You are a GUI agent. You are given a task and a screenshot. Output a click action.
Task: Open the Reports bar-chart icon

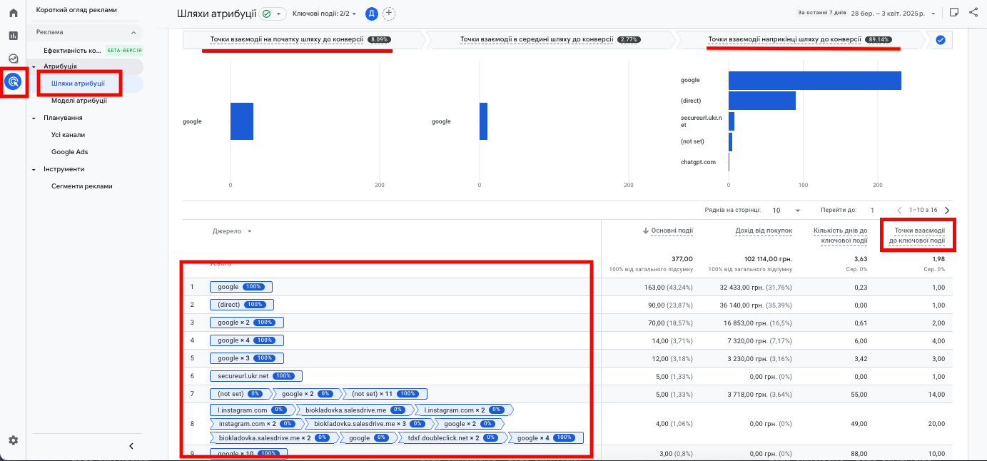click(13, 36)
